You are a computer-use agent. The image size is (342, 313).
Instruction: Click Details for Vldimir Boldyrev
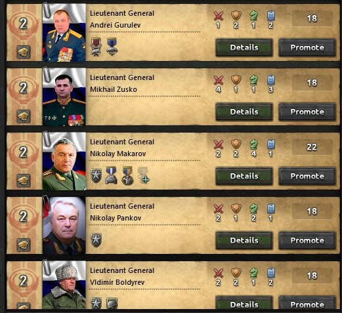click(x=244, y=303)
